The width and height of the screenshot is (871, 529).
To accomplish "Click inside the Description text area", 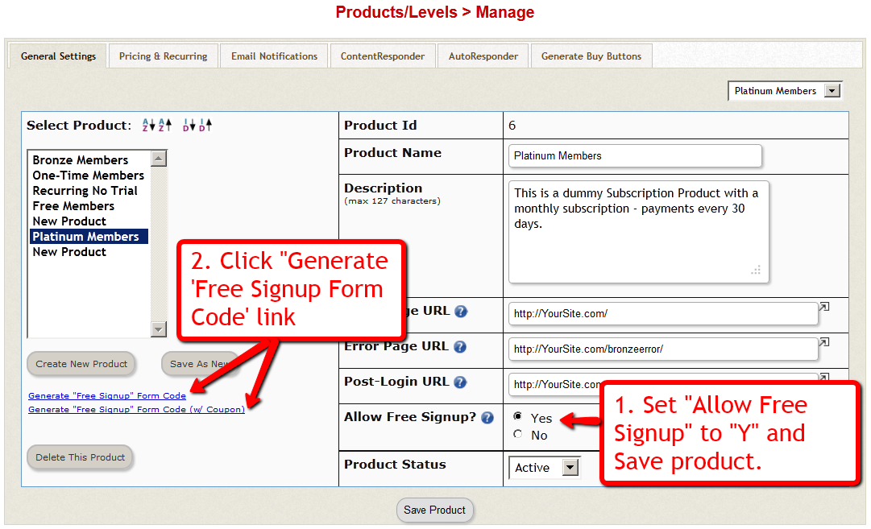I will [639, 232].
